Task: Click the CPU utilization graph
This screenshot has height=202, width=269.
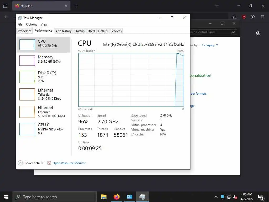Action: [x=131, y=80]
